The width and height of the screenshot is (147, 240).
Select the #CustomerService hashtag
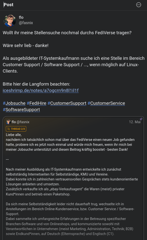[106, 103]
